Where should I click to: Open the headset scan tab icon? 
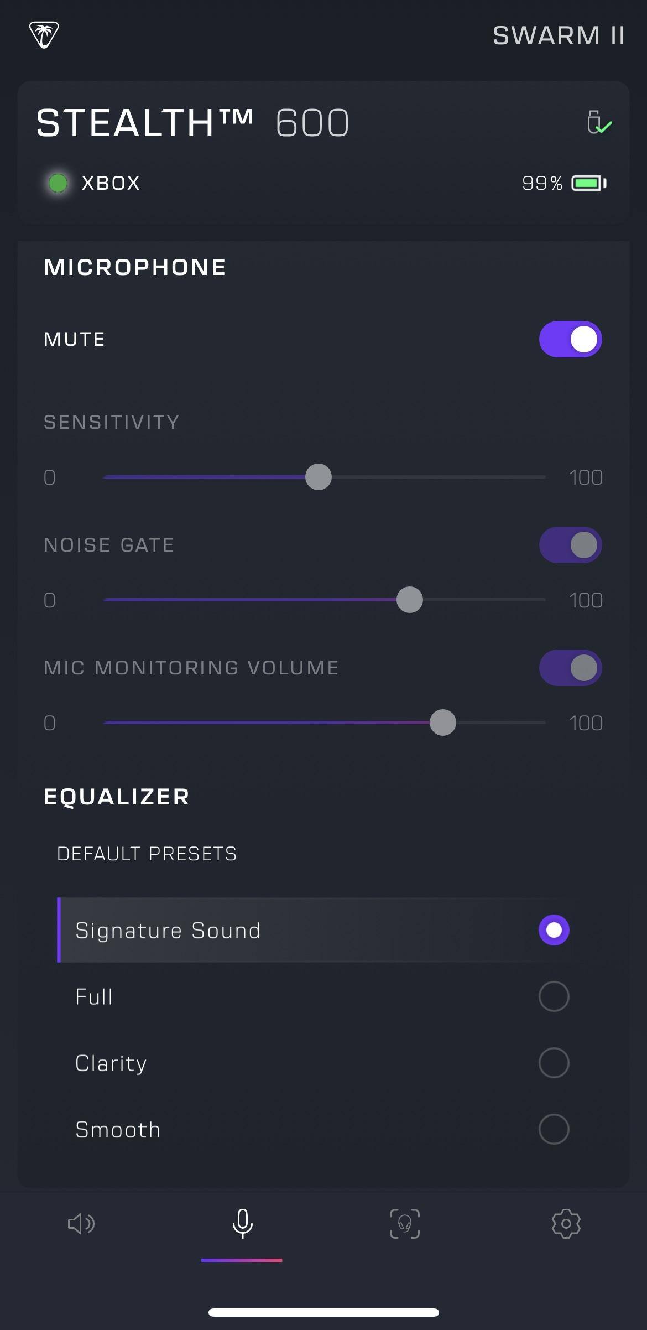404,1223
